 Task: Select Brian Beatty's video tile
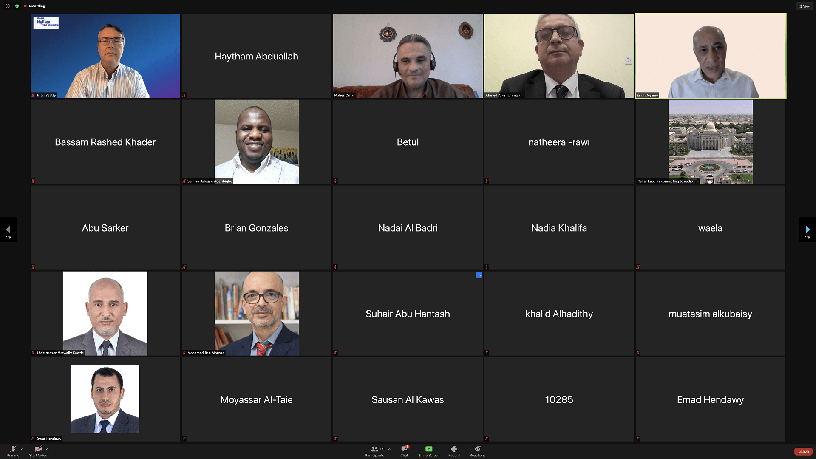pos(105,56)
